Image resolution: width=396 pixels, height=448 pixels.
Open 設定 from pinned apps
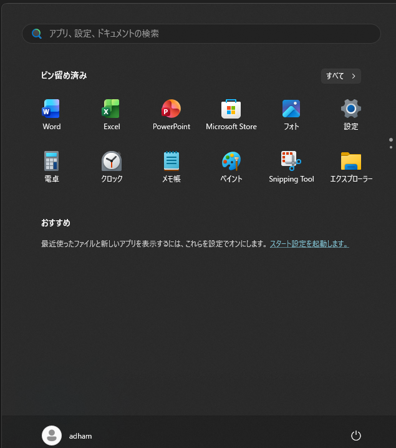[x=351, y=115]
